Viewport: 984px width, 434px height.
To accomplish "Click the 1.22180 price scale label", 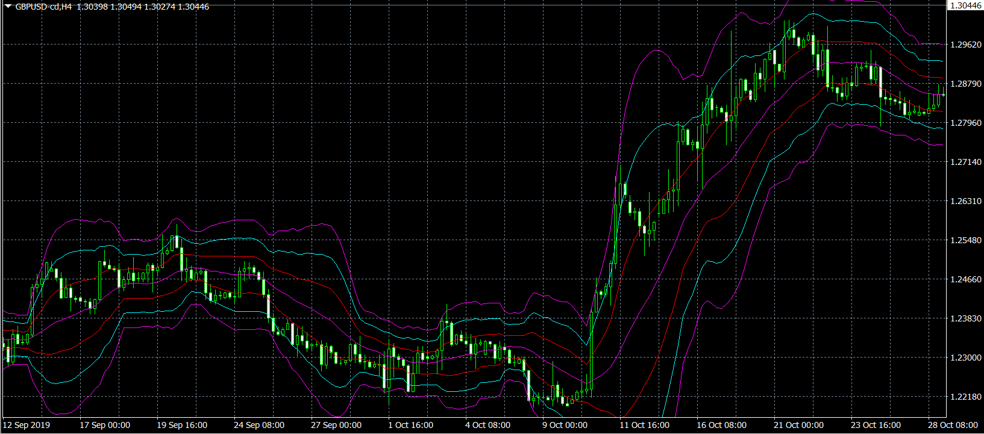I will tap(965, 397).
